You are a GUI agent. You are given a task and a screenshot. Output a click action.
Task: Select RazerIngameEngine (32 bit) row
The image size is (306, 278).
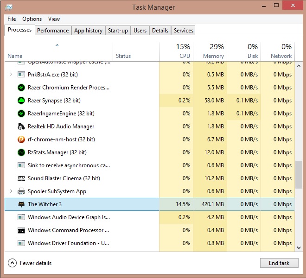149,114
